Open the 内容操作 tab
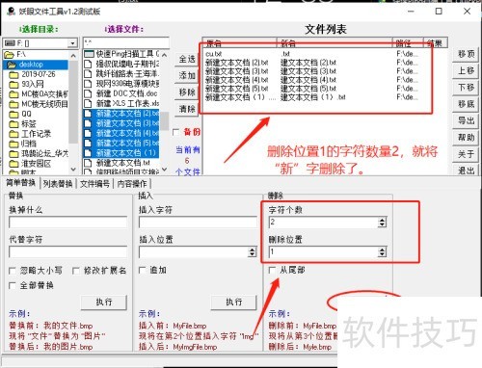 (x=132, y=184)
